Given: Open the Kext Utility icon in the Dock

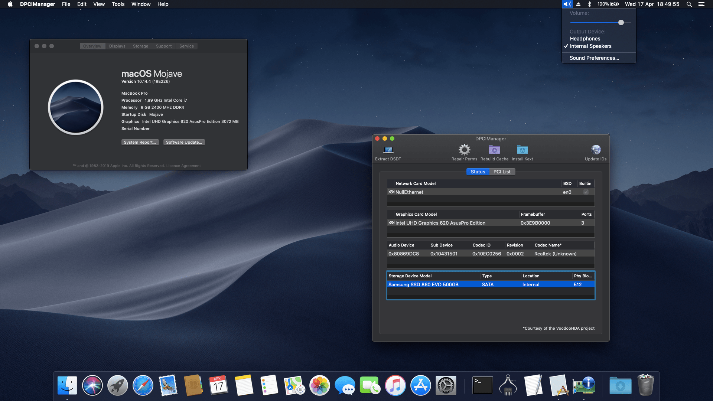Looking at the screenshot, I should coord(509,385).
